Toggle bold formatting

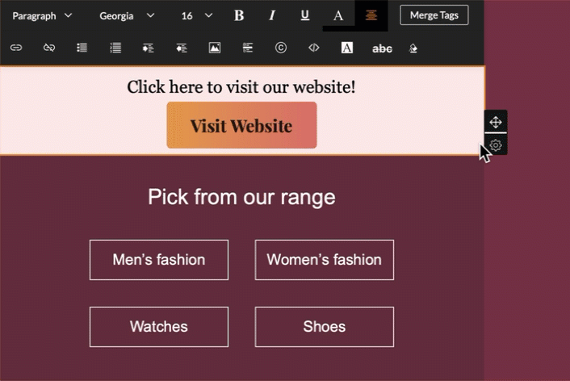point(239,15)
